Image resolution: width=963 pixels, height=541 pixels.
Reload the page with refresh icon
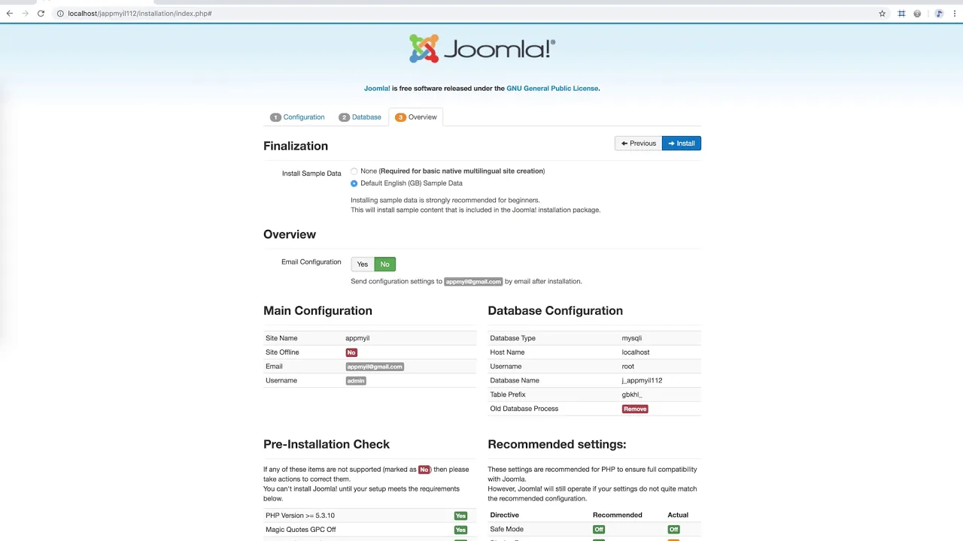(41, 14)
